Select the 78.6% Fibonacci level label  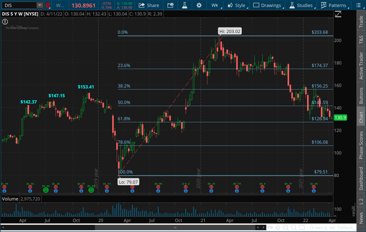click(x=124, y=142)
